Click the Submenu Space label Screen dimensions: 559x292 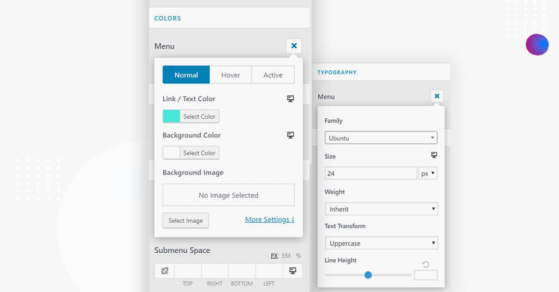click(x=182, y=251)
